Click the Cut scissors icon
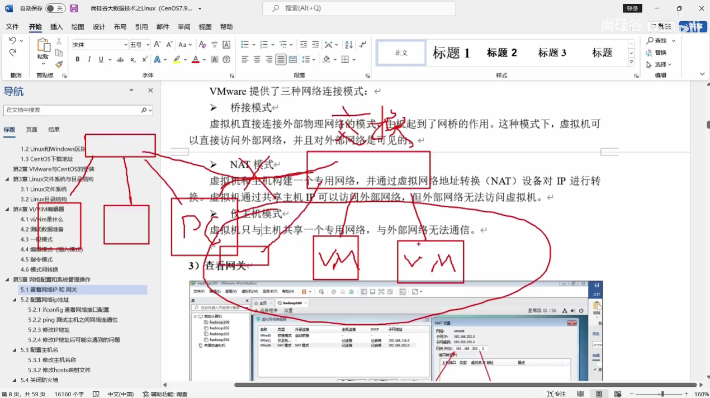 pyautogui.click(x=59, y=41)
